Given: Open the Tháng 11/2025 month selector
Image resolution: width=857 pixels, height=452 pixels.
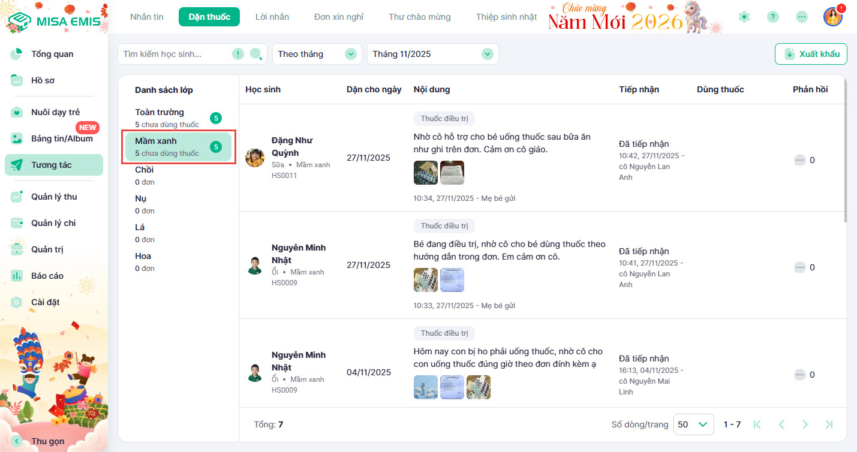Looking at the screenshot, I should (x=433, y=54).
